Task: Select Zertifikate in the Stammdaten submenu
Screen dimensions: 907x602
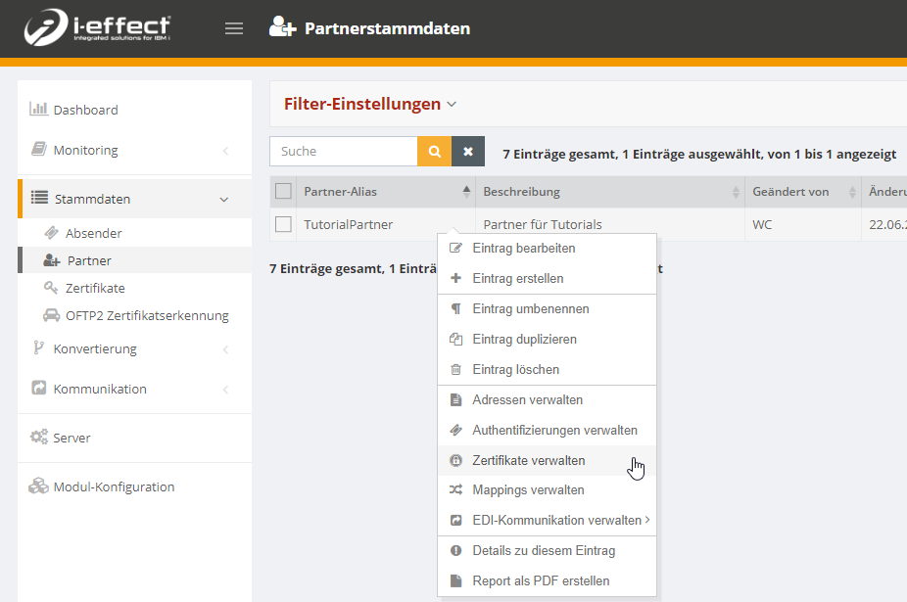Action: (95, 288)
